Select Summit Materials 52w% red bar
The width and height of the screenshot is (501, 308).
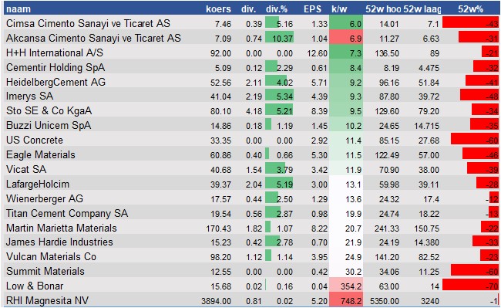(x=475, y=270)
